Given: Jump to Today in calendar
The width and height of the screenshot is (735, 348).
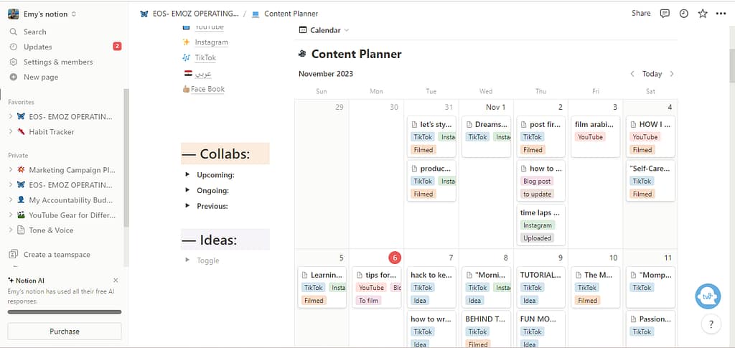Looking at the screenshot, I should coord(652,74).
